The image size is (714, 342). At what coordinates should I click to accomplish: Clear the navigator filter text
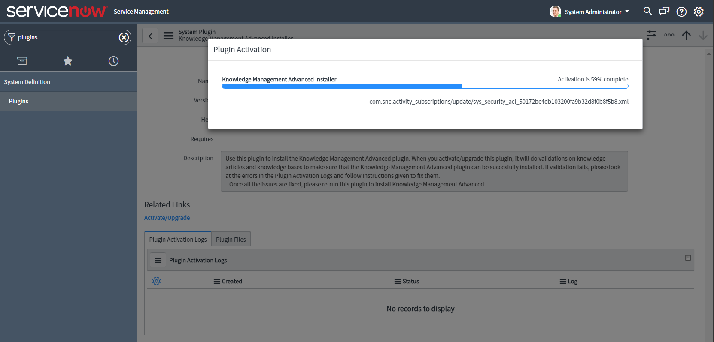click(x=124, y=37)
